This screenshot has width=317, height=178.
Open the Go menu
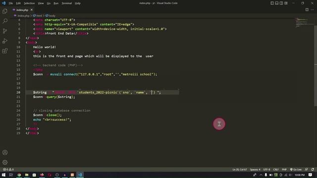point(49,3)
